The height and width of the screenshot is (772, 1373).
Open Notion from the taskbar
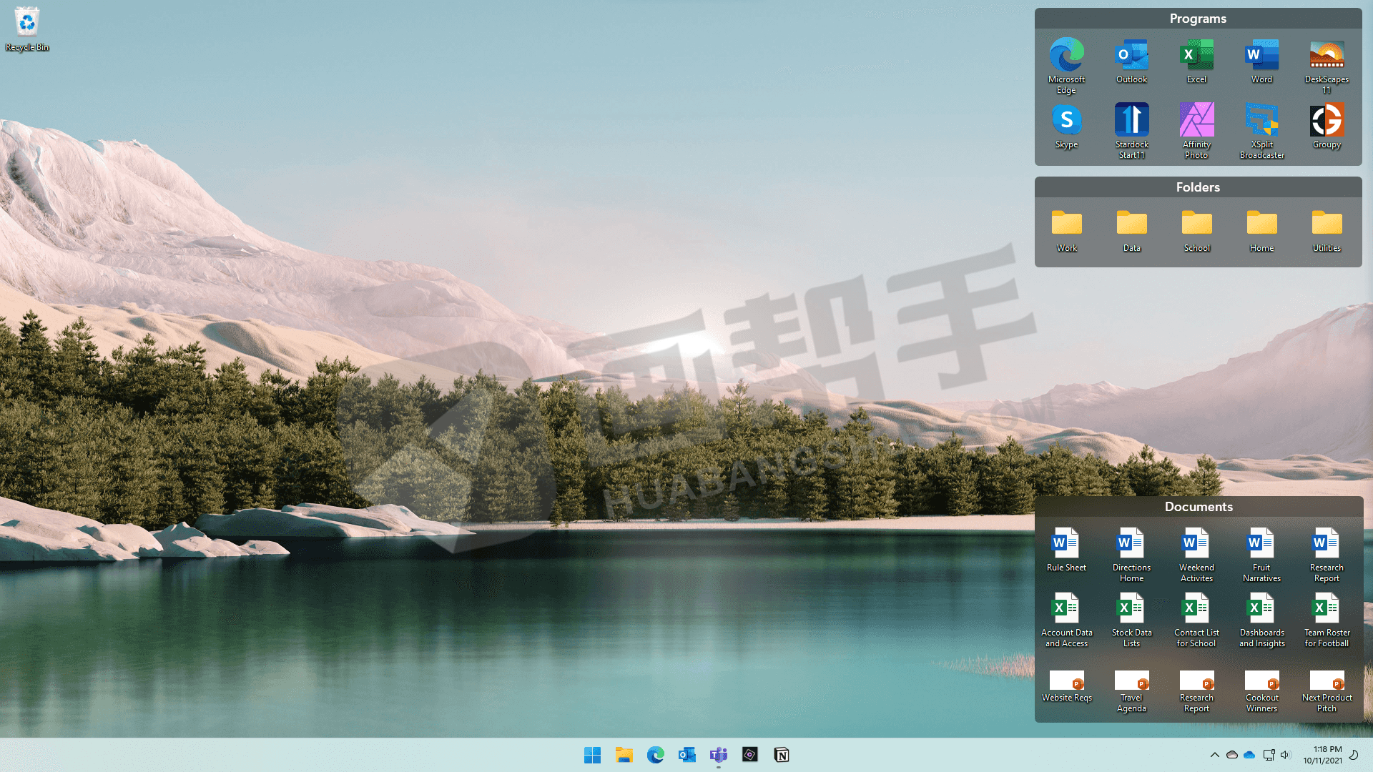coord(781,755)
